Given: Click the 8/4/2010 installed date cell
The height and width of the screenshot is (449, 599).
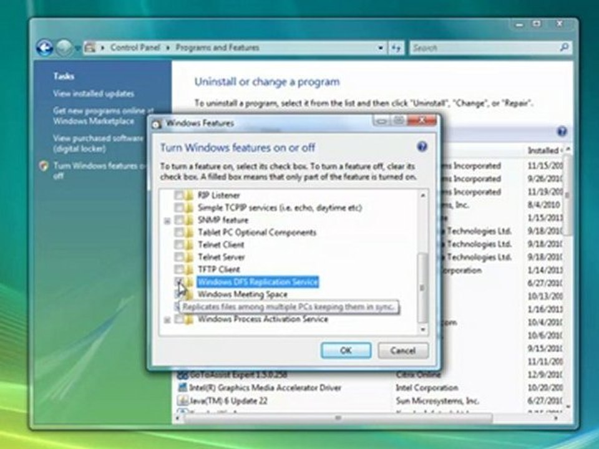Looking at the screenshot, I should tap(544, 205).
